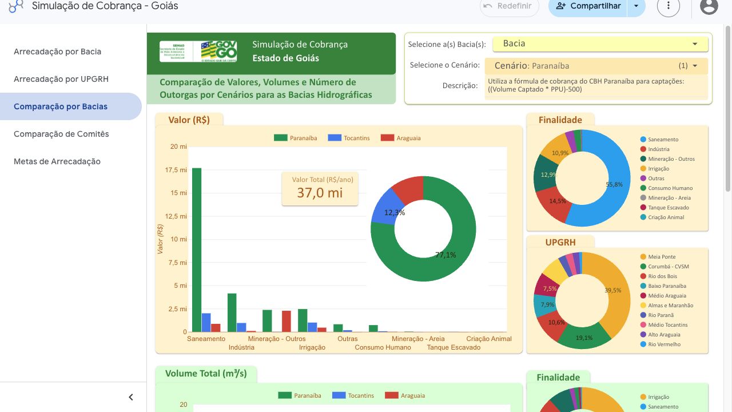Click the red Mineração - Outros bar
The height and width of the screenshot is (412, 732).
287,321
